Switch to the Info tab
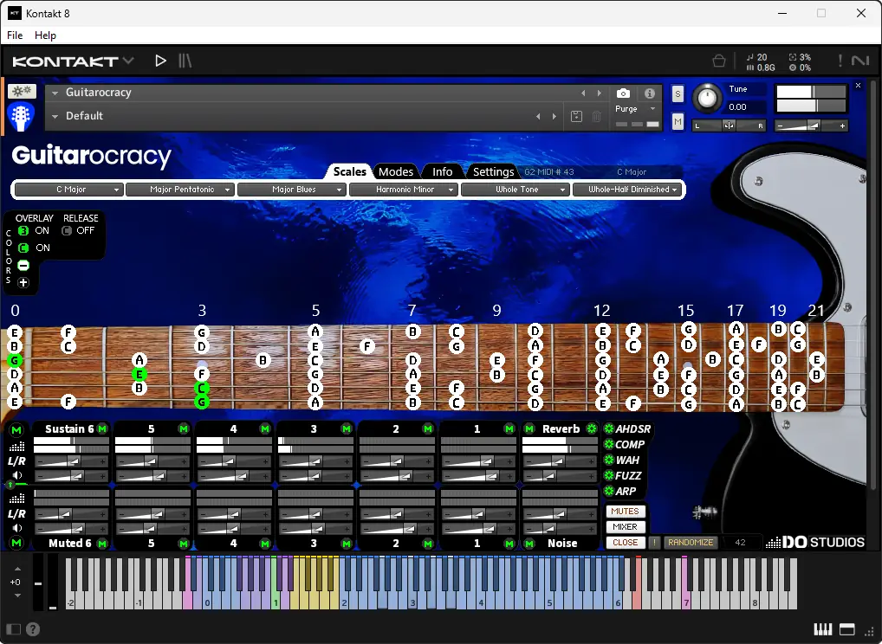The image size is (882, 644). pyautogui.click(x=442, y=171)
